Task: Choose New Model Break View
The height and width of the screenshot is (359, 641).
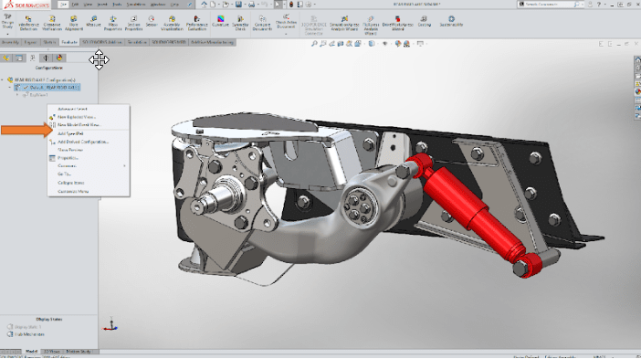Action: pyautogui.click(x=79, y=125)
